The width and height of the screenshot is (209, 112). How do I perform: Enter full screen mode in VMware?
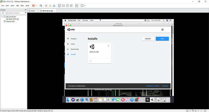coord(67,5)
